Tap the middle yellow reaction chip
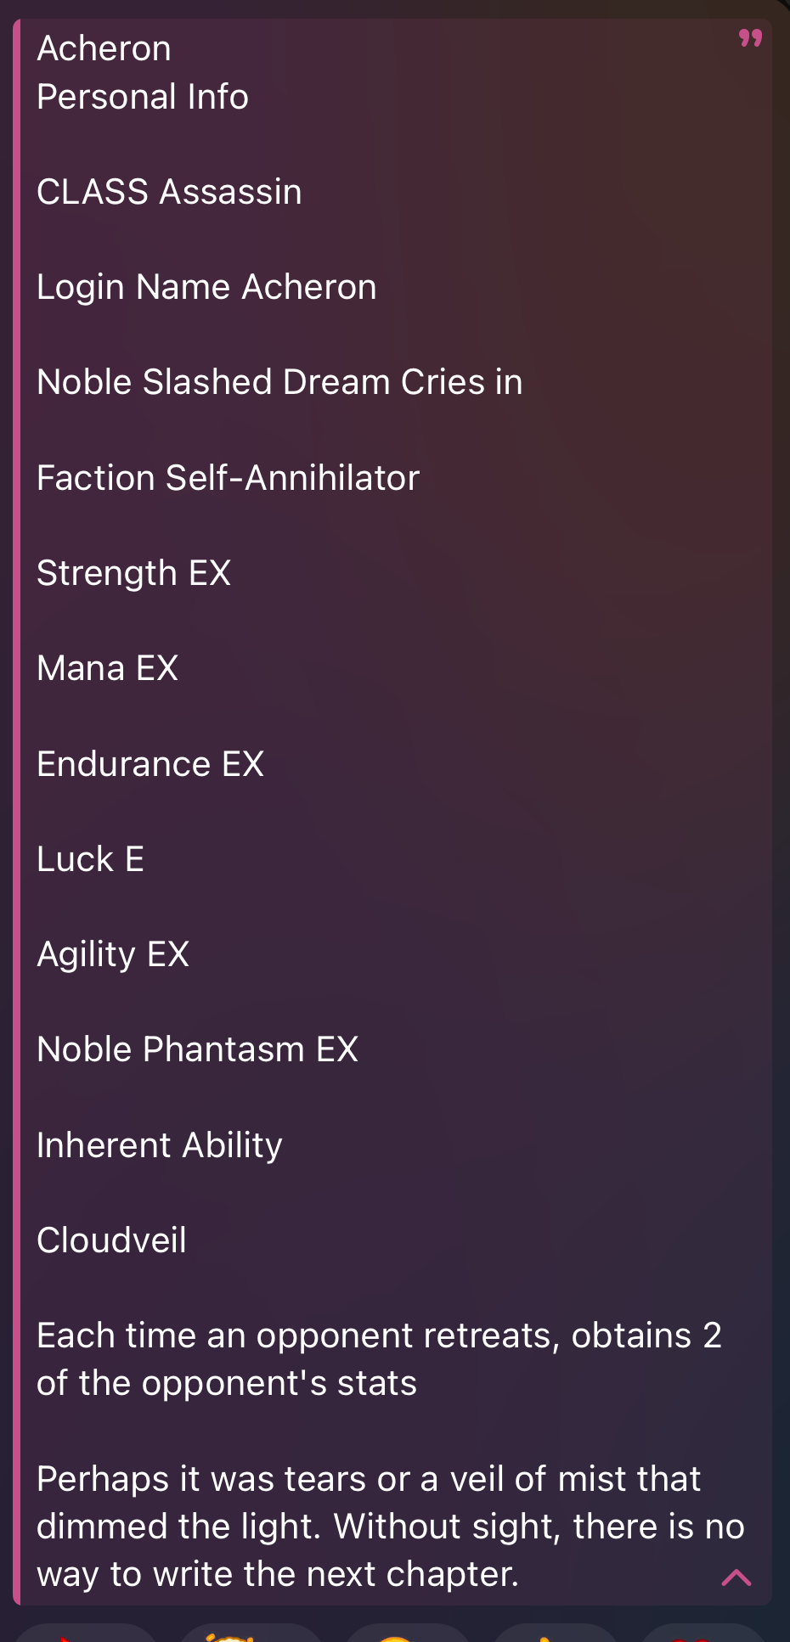The height and width of the screenshot is (1642, 790). (408, 1634)
